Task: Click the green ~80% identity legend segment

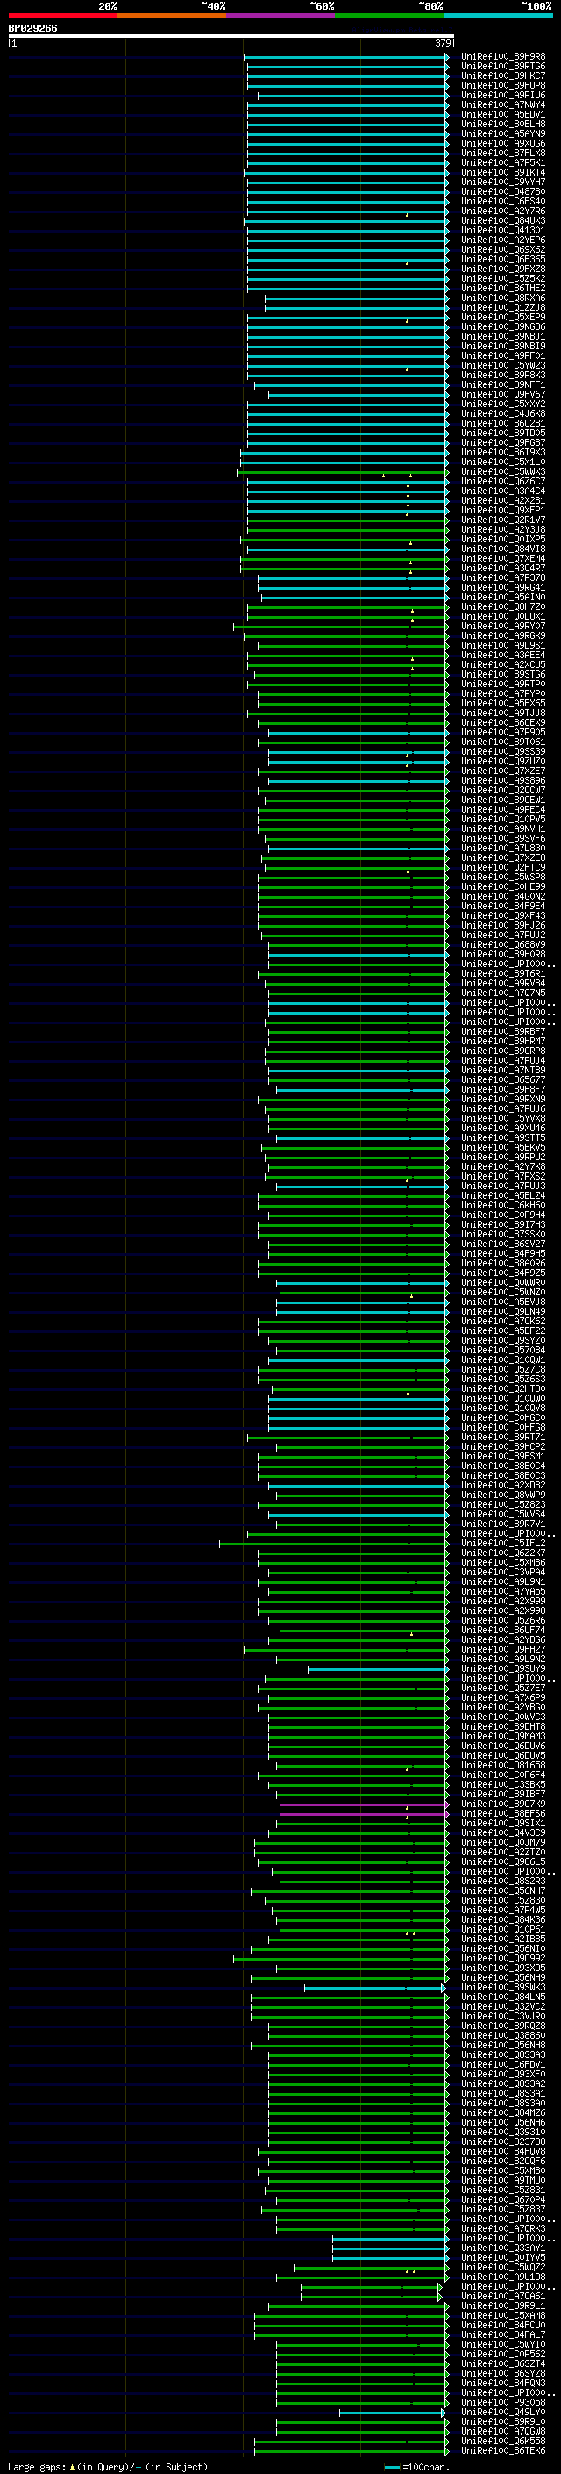Action: [389, 16]
